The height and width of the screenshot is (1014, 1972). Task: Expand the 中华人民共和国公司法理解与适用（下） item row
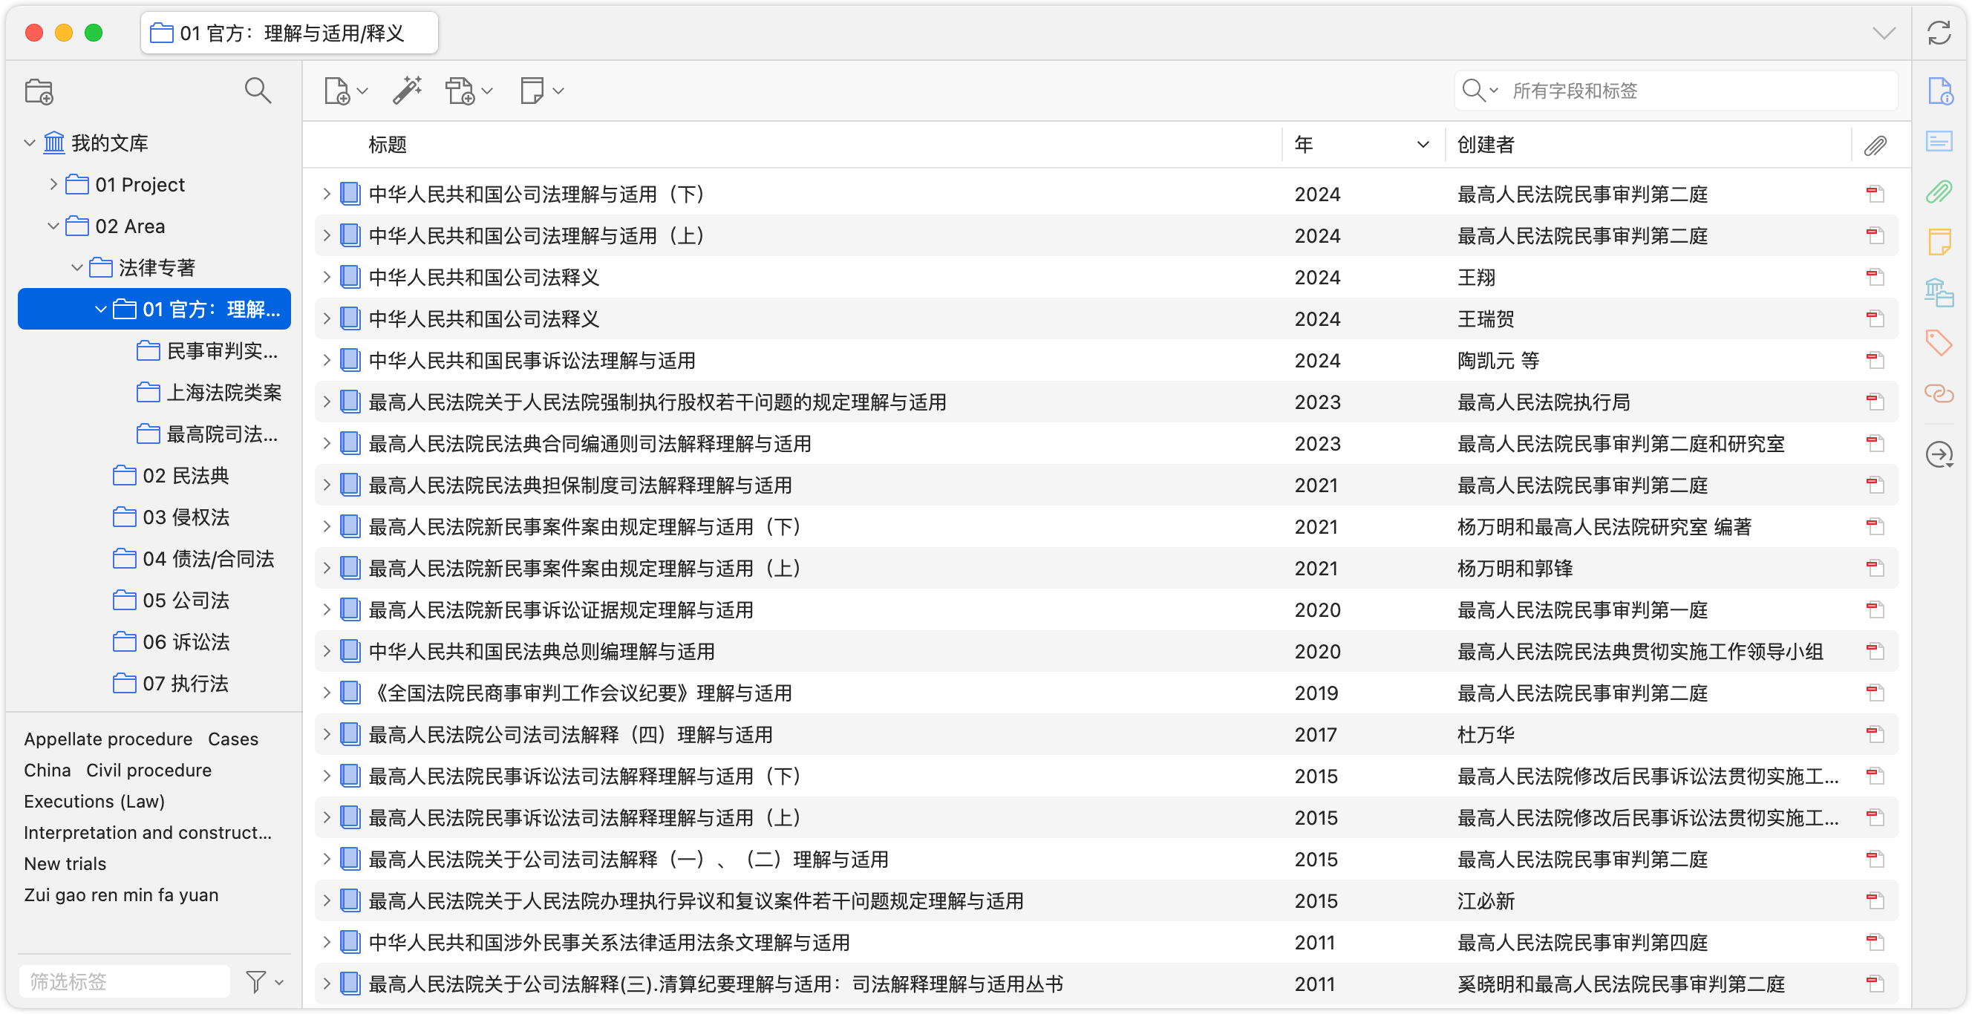pos(326,194)
